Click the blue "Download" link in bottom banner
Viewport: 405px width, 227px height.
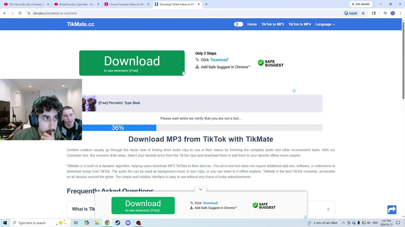[210, 203]
